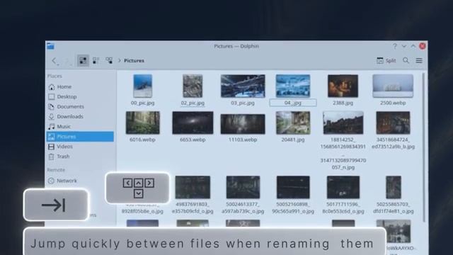453x255 pixels.
Task: Select 2388.jpg thumbnail
Action: [343, 86]
